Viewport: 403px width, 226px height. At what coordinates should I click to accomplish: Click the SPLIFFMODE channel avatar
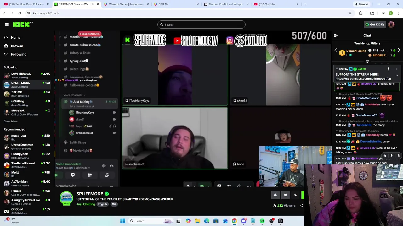tap(66, 198)
